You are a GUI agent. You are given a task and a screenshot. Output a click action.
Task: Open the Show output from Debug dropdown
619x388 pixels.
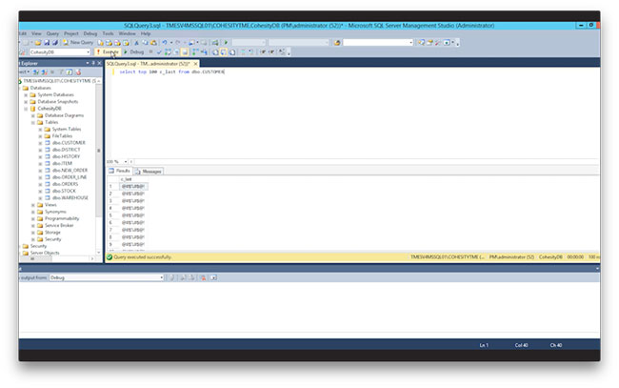point(161,277)
